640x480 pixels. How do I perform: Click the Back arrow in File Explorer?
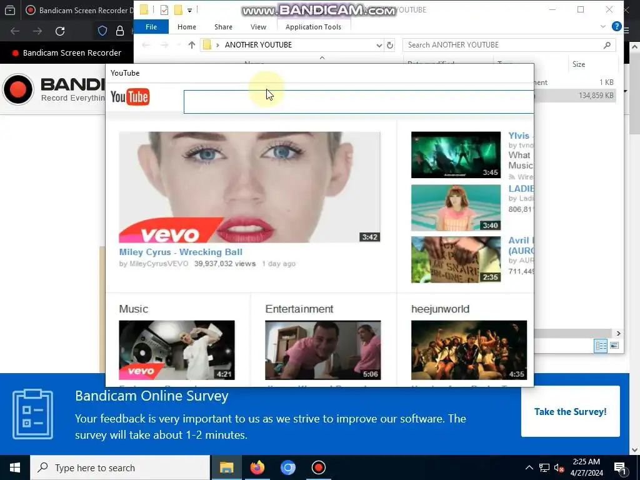[x=146, y=45]
